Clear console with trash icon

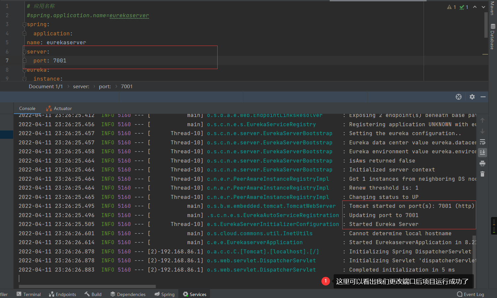click(482, 174)
